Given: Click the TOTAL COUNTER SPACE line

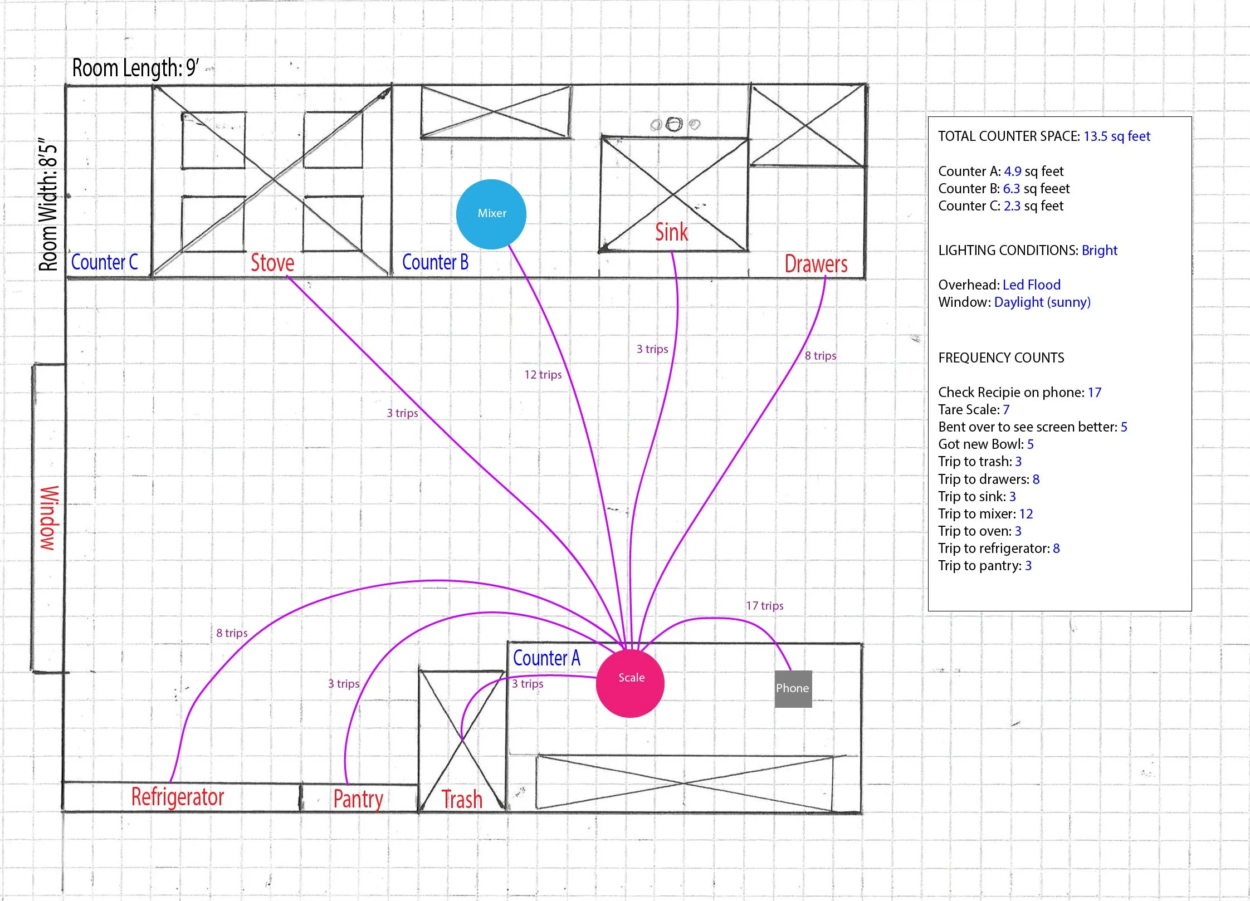Looking at the screenshot, I should coord(1044,136).
